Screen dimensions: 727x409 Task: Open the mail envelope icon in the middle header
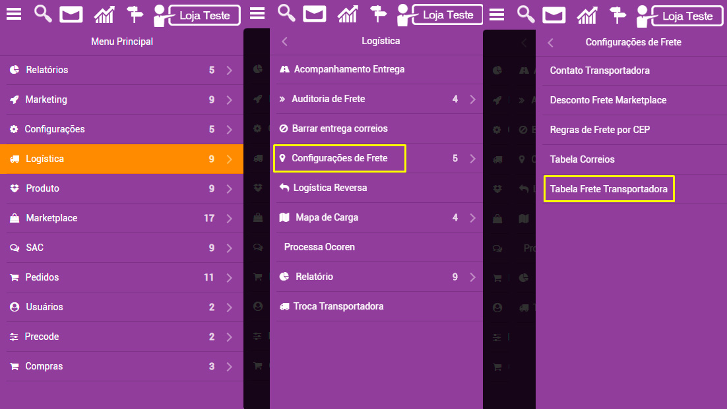tap(315, 14)
